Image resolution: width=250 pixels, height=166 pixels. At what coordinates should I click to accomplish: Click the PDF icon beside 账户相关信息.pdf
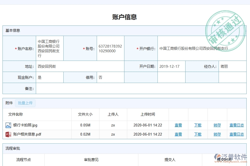pyautogui.click(x=8, y=134)
